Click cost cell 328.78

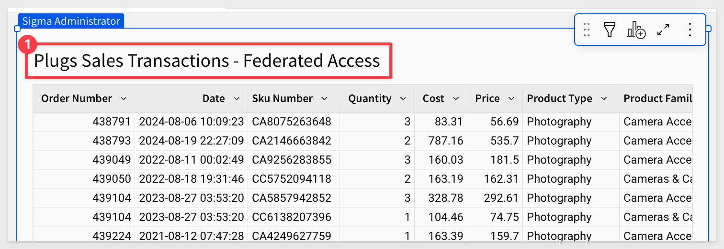coord(441,198)
